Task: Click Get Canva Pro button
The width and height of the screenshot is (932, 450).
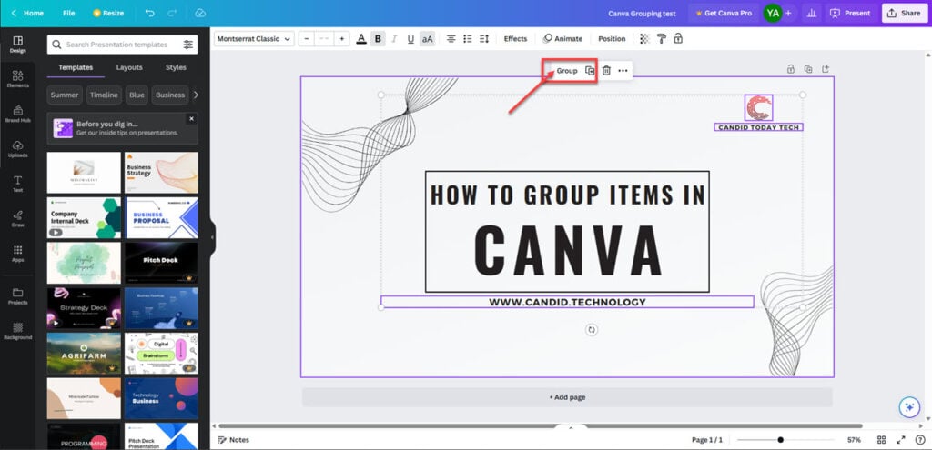Action: pos(722,13)
